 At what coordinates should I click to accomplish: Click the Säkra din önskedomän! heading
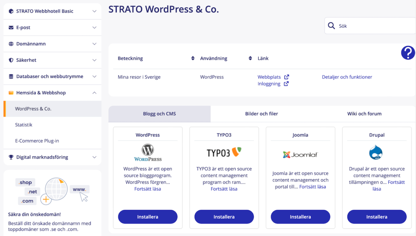[35, 214]
